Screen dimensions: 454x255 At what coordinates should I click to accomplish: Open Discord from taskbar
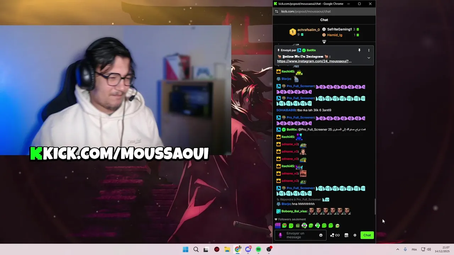coord(248,249)
